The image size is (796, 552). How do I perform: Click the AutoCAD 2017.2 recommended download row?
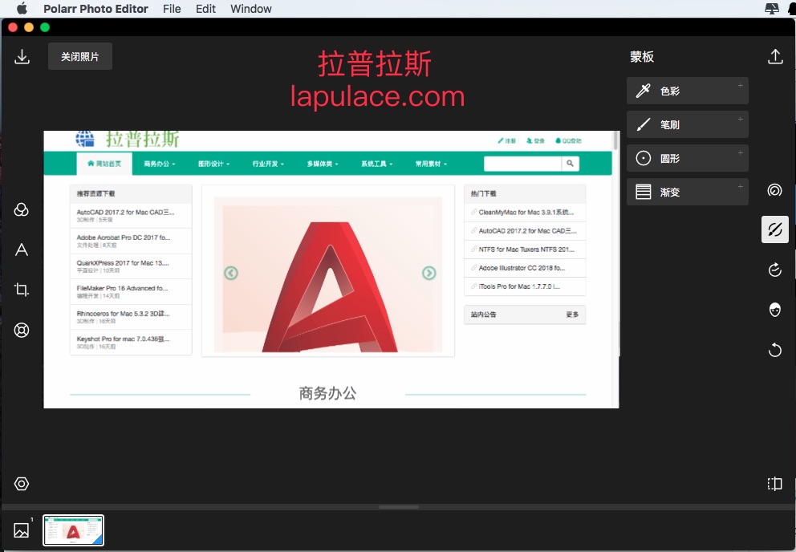click(131, 216)
